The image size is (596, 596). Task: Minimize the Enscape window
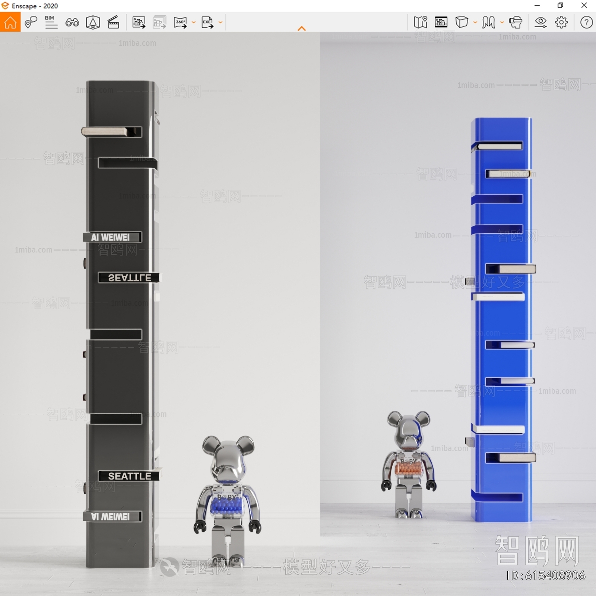pyautogui.click(x=537, y=6)
